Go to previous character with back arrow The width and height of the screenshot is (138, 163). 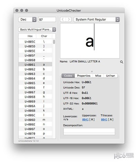click(63, 19)
